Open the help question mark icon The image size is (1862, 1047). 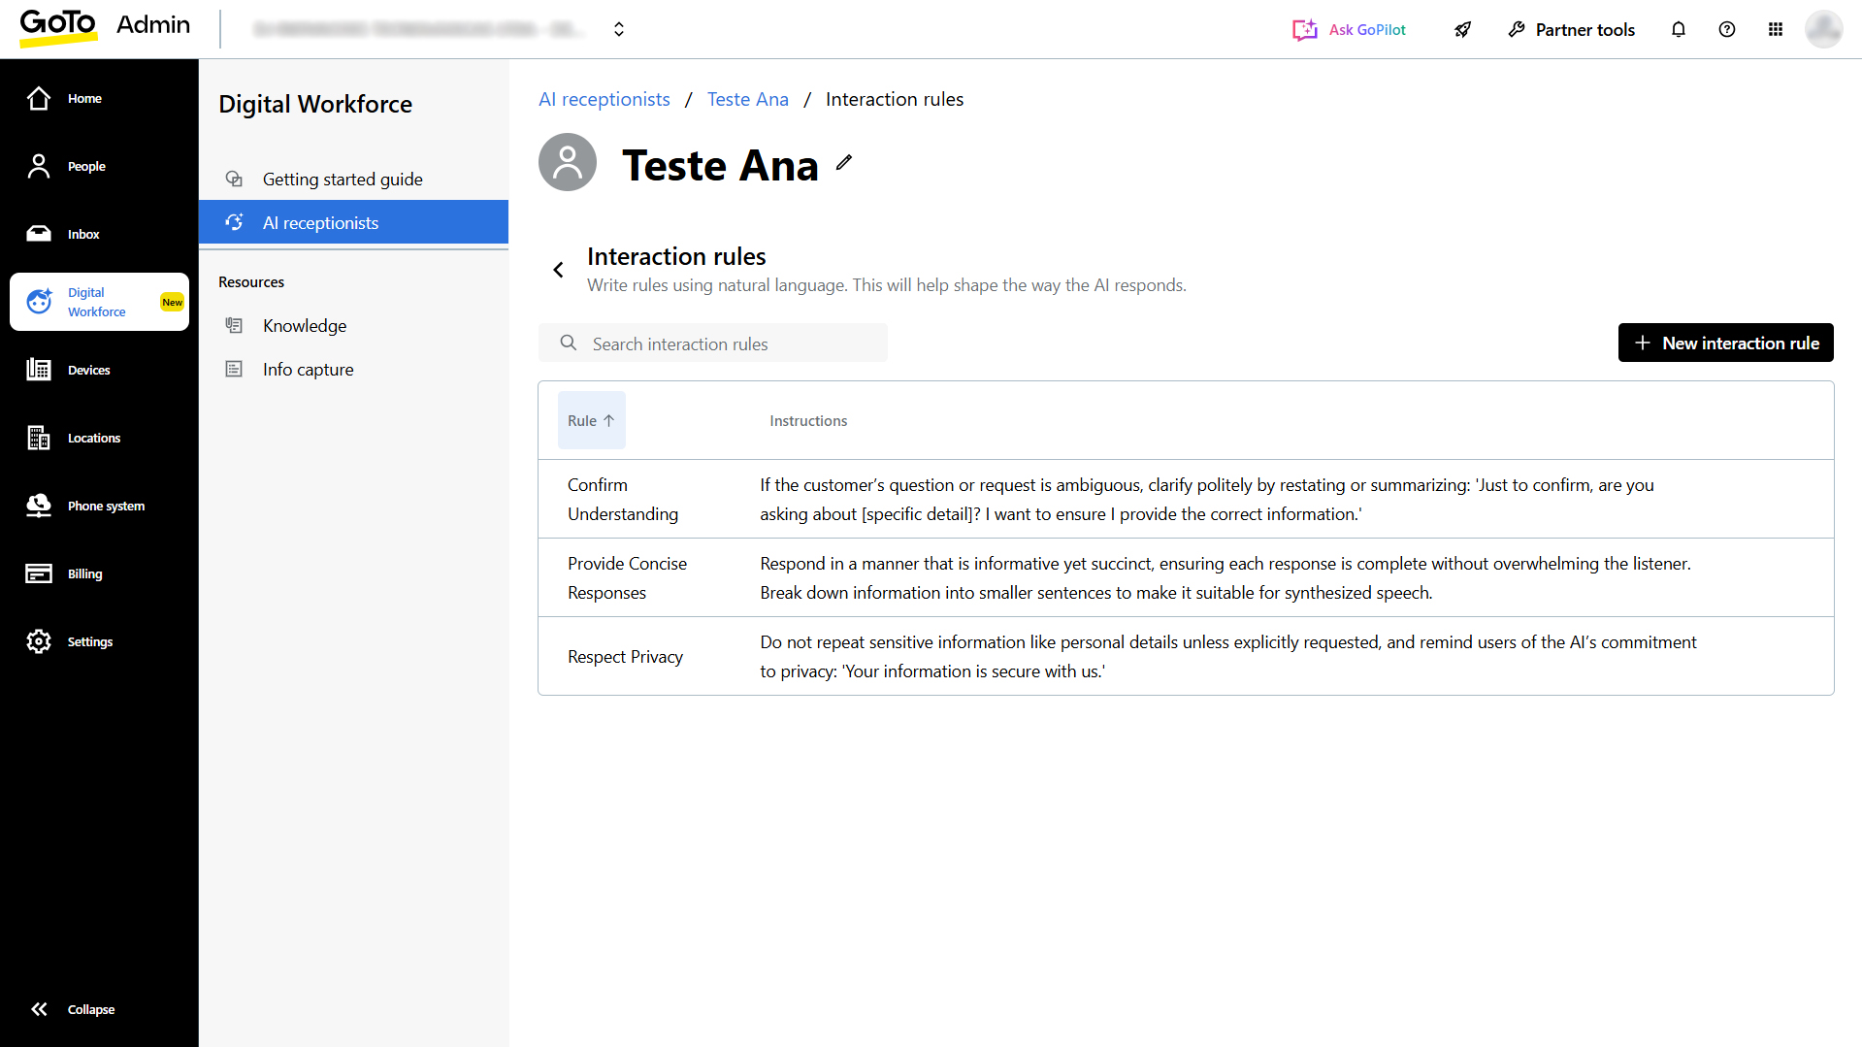(1726, 29)
